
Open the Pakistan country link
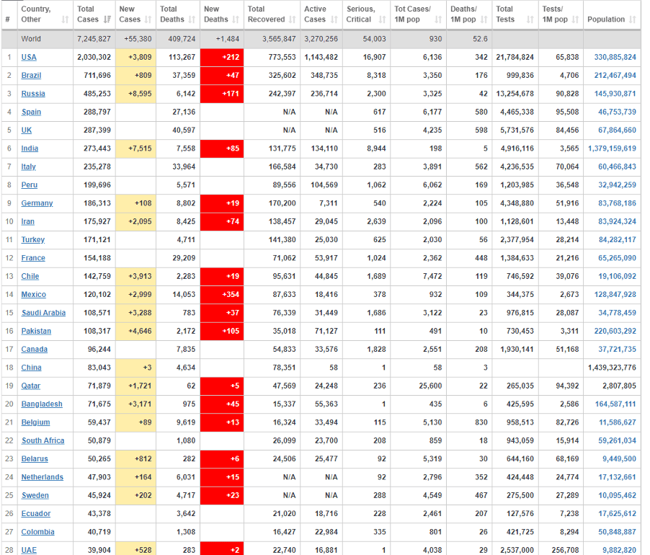pos(37,331)
